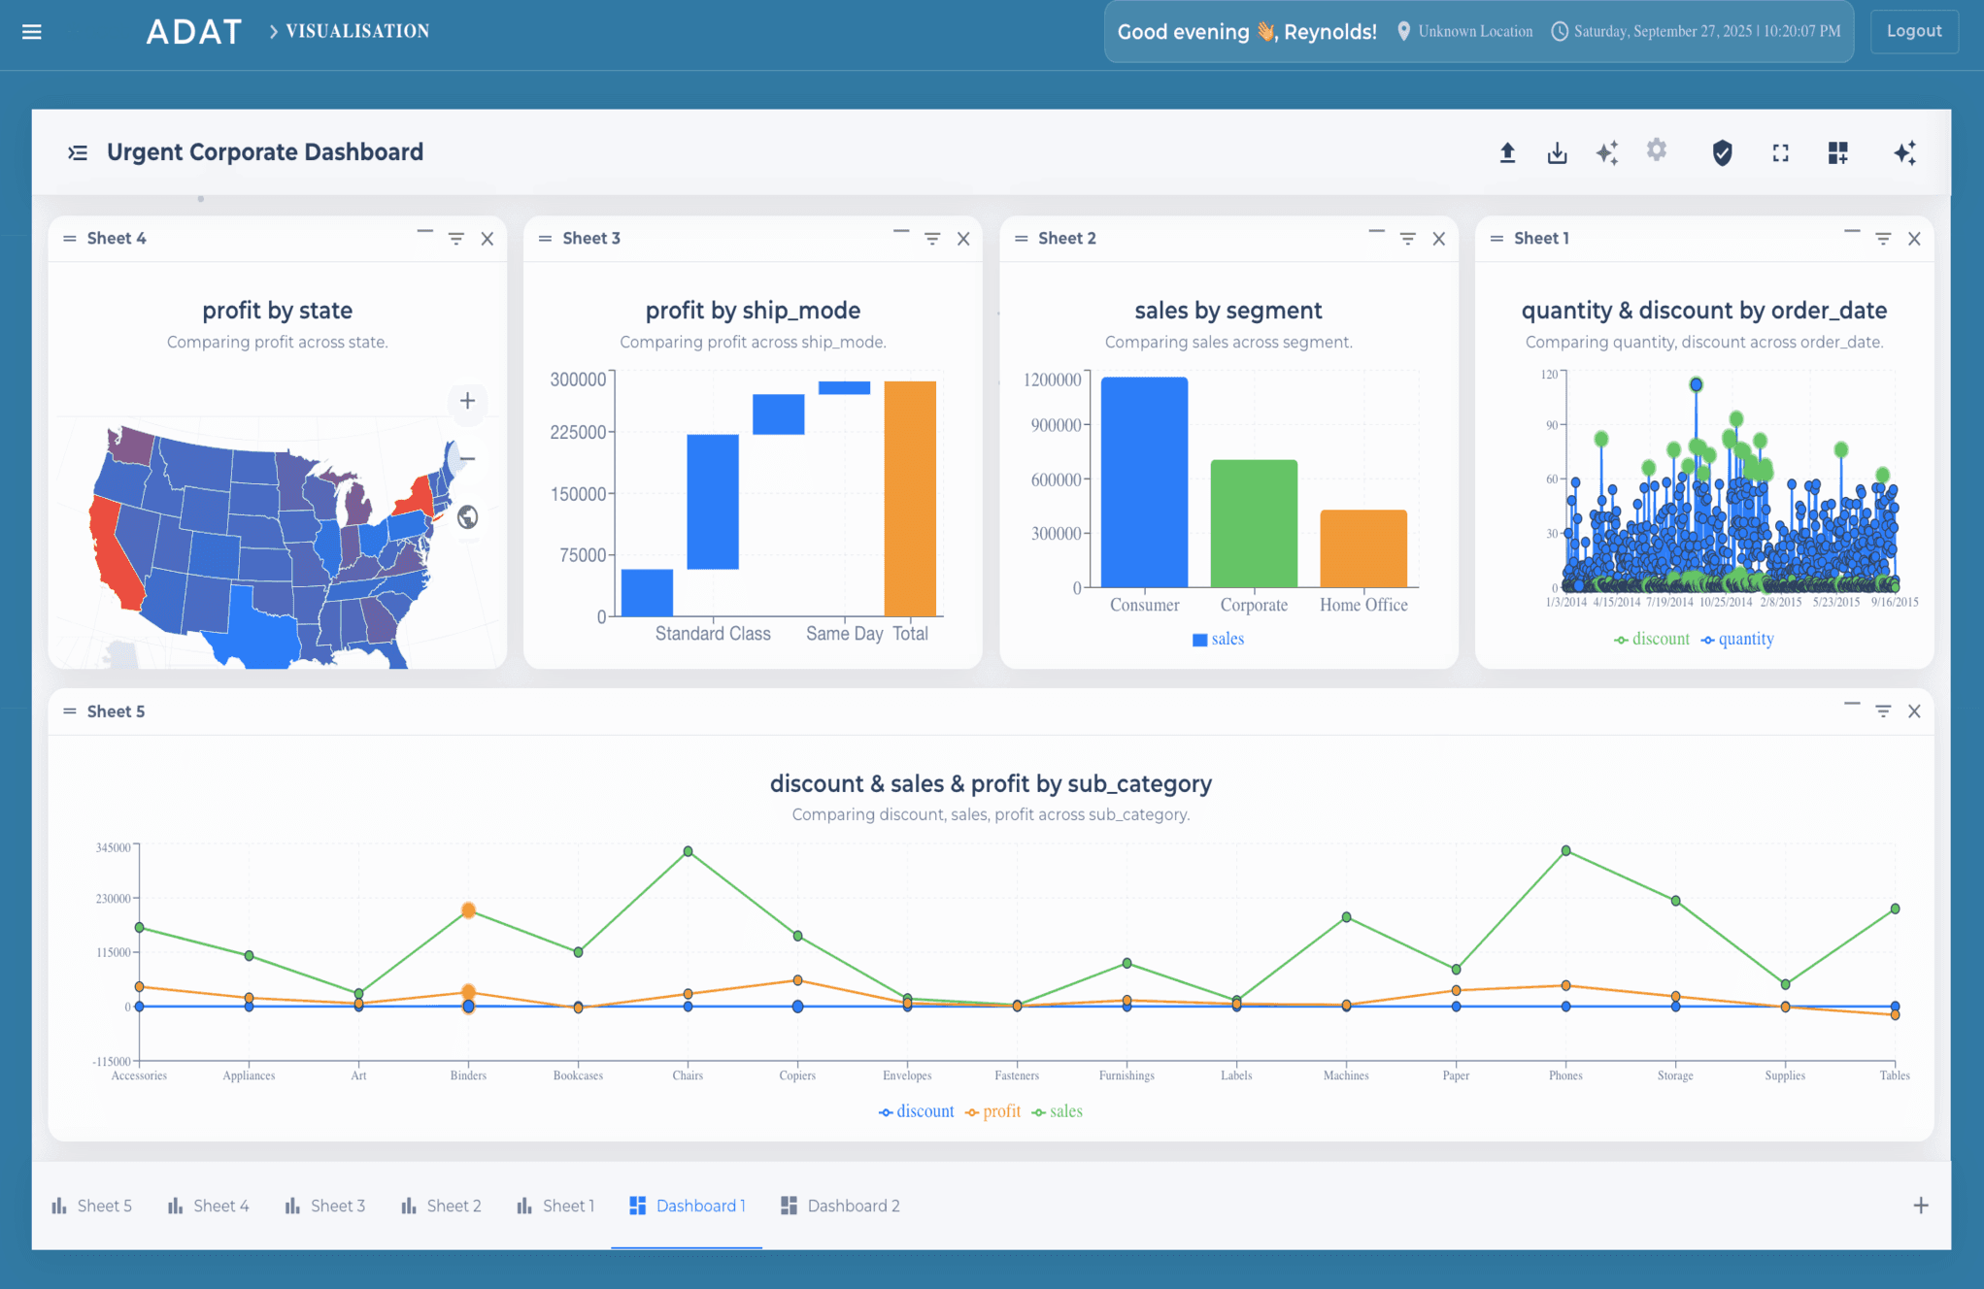
Task: Click the Consumer bar in sales by segment
Action: click(1144, 482)
